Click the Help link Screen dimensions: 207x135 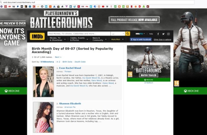pos(151,34)
